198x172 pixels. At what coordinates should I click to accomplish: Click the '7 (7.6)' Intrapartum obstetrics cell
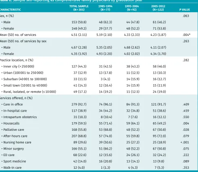(133, 117)
